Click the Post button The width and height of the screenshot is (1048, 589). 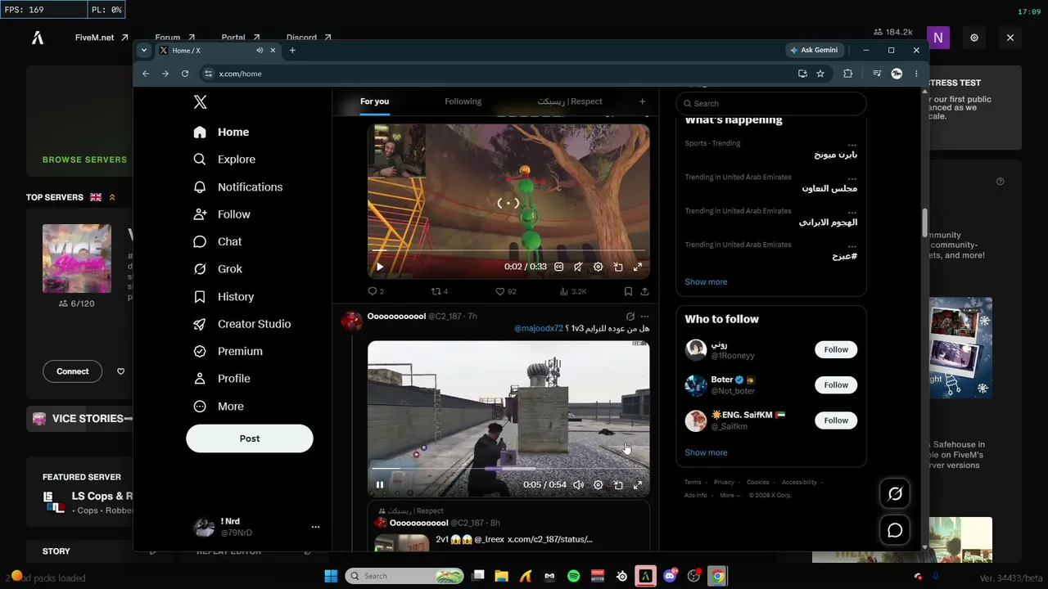[250, 438]
